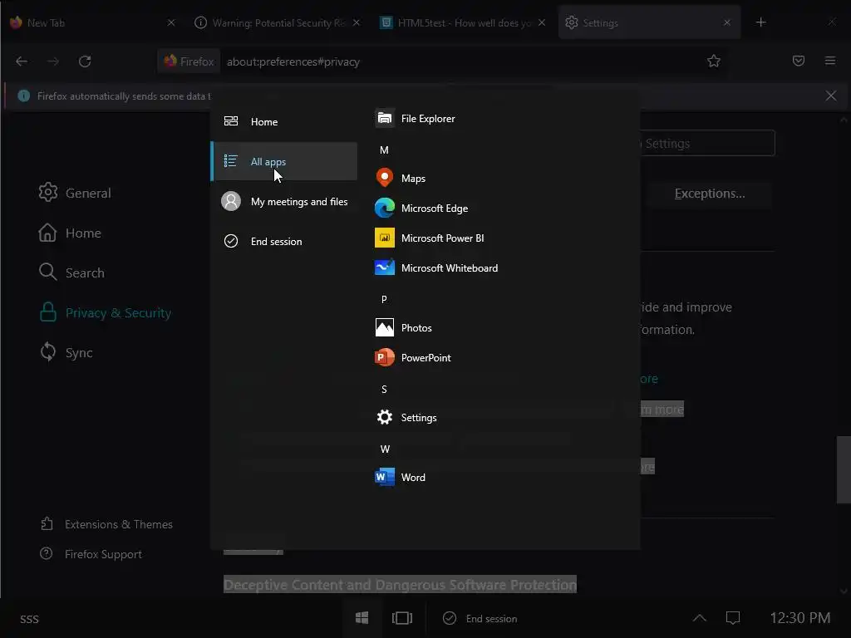Bookmark this page with the star

click(714, 61)
